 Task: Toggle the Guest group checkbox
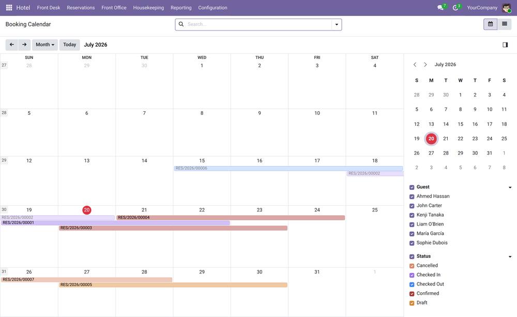tap(412, 187)
